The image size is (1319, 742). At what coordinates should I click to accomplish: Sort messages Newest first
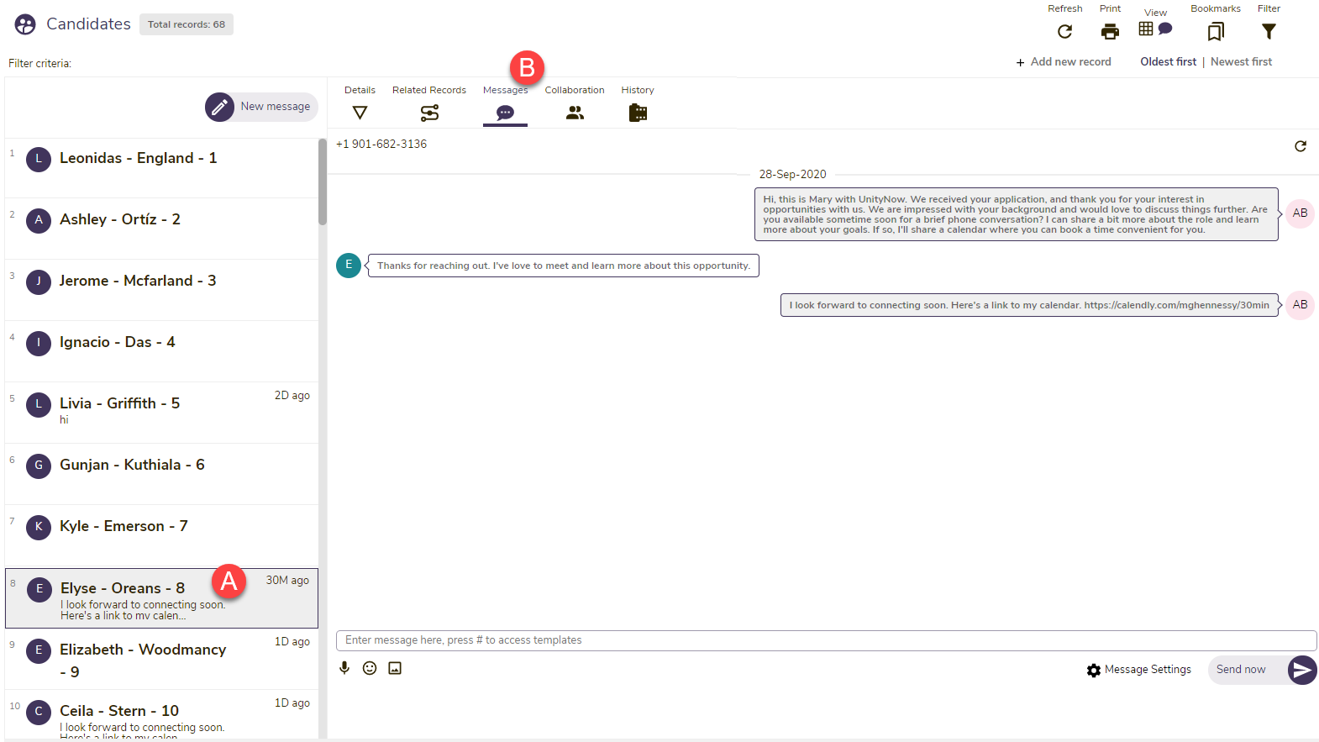coord(1241,62)
